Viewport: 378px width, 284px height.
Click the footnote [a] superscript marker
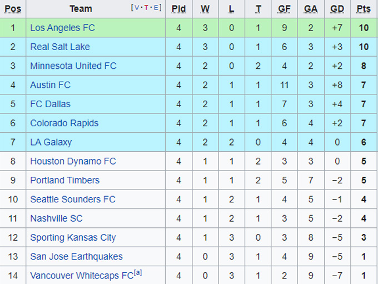click(138, 273)
